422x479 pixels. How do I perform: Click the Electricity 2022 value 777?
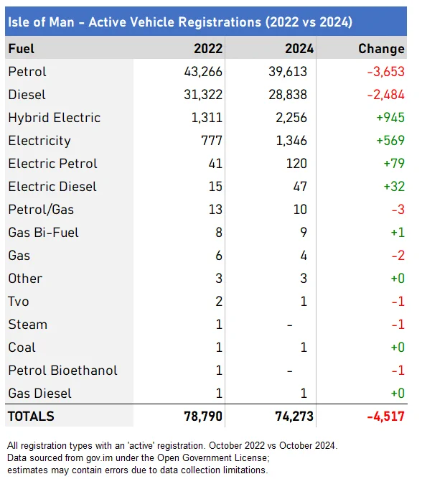[x=212, y=141]
